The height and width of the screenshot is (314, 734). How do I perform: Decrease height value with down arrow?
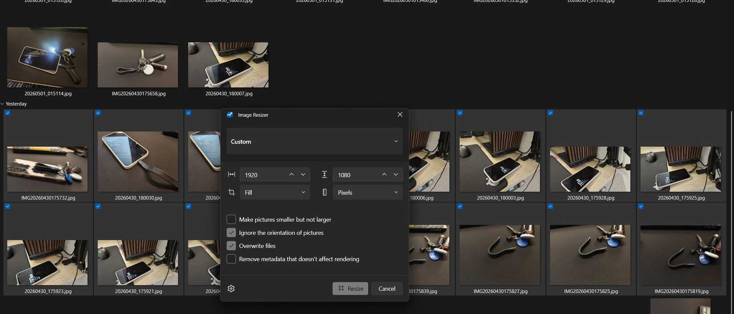point(395,175)
